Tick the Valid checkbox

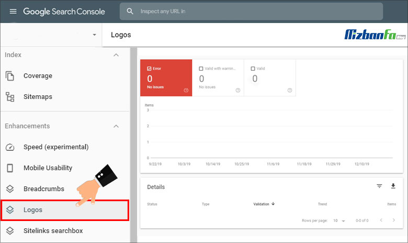click(253, 69)
